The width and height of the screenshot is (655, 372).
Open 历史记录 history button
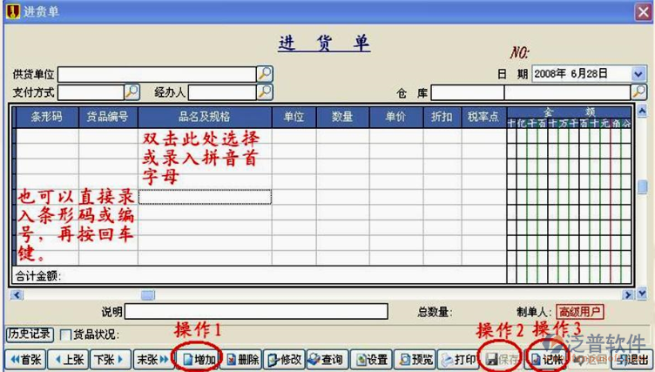30,334
